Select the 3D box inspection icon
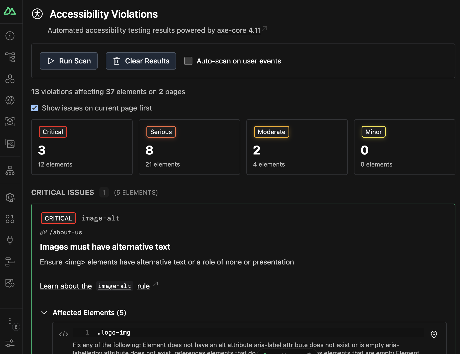460x354 pixels. (10, 122)
